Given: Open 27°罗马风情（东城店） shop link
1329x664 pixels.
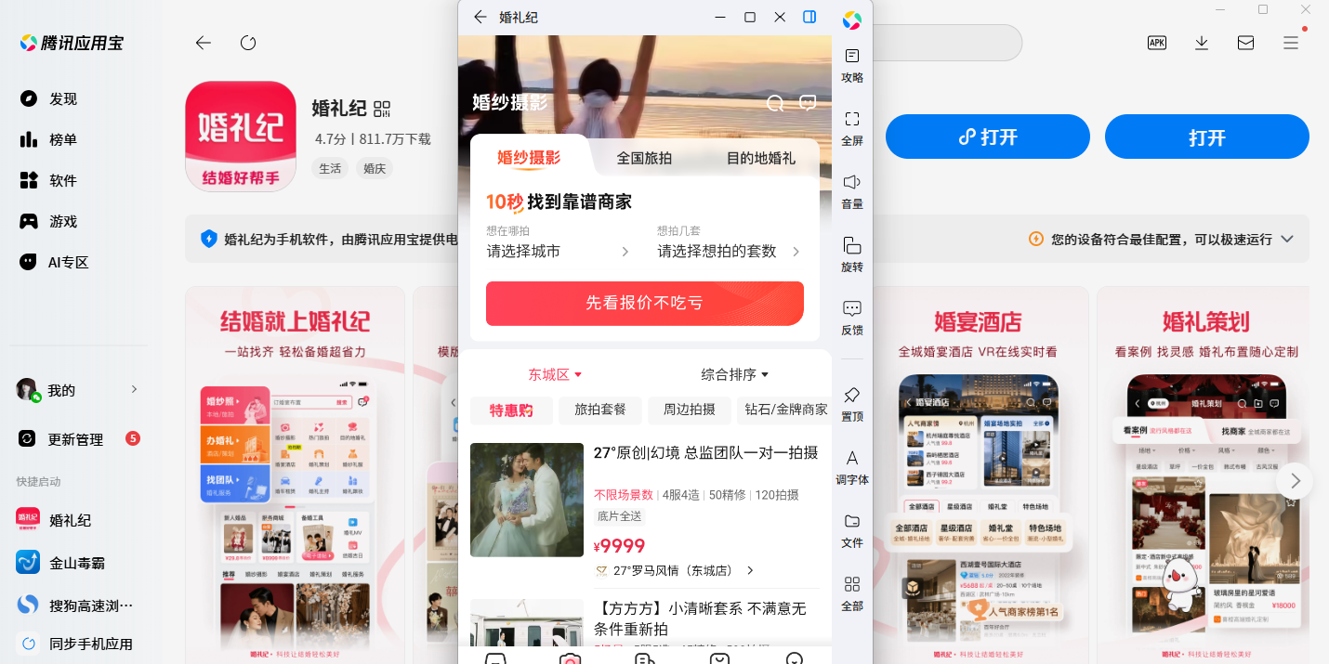Looking at the screenshot, I should click(x=675, y=570).
